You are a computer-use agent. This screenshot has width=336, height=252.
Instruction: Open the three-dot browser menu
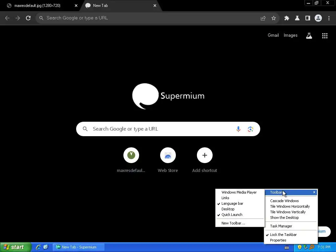tap(329, 18)
